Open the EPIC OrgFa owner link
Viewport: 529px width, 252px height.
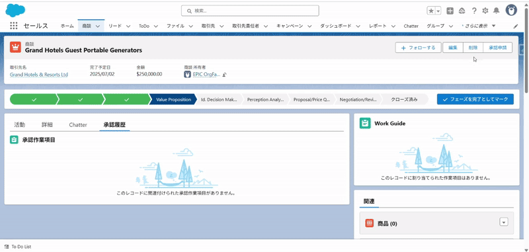tap(206, 75)
